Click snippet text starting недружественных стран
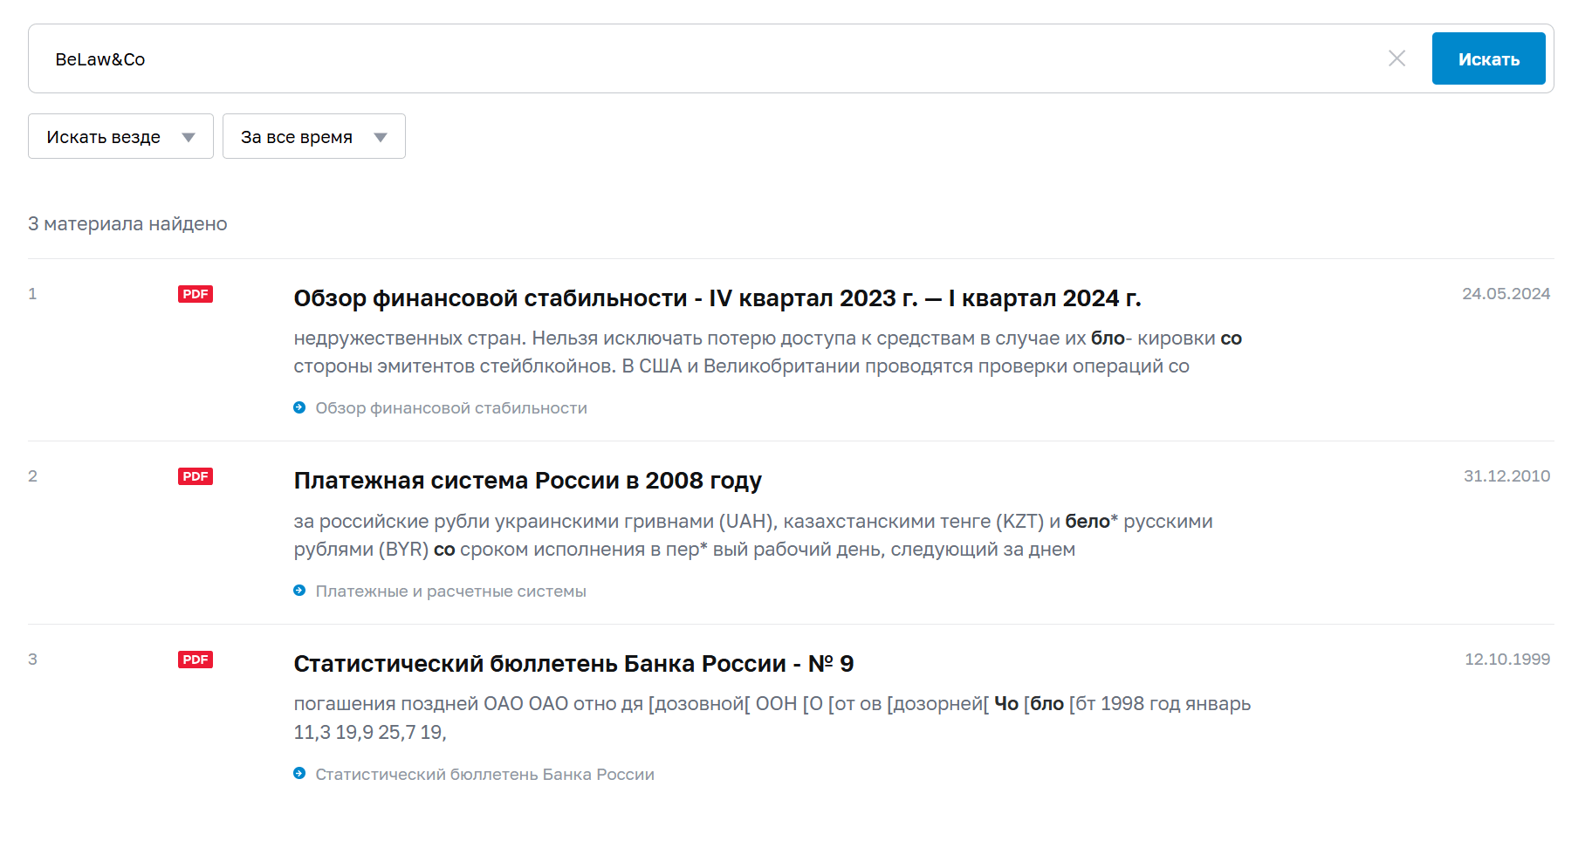The image size is (1592, 841). 768,352
